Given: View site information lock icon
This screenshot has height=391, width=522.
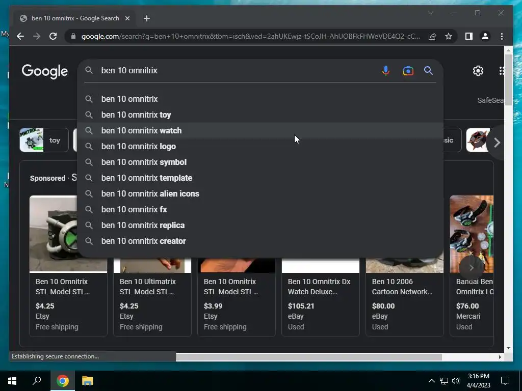Looking at the screenshot, I should [73, 36].
